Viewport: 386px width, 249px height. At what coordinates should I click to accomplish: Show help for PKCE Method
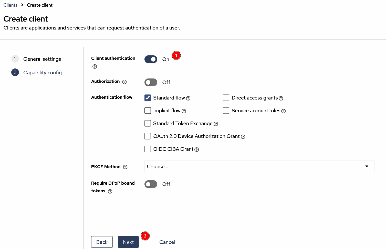tap(125, 167)
